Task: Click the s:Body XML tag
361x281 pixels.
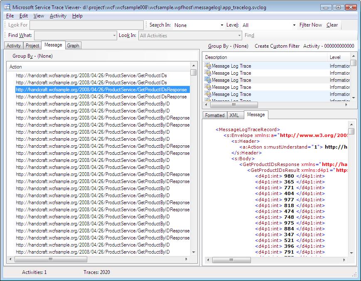Action: click(x=243, y=159)
